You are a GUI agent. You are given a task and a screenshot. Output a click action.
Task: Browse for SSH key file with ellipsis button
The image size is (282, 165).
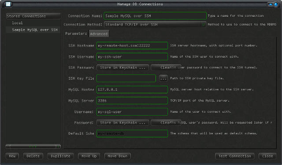click(163, 78)
